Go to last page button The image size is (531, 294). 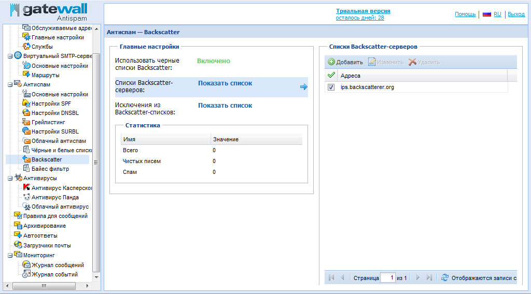click(429, 277)
